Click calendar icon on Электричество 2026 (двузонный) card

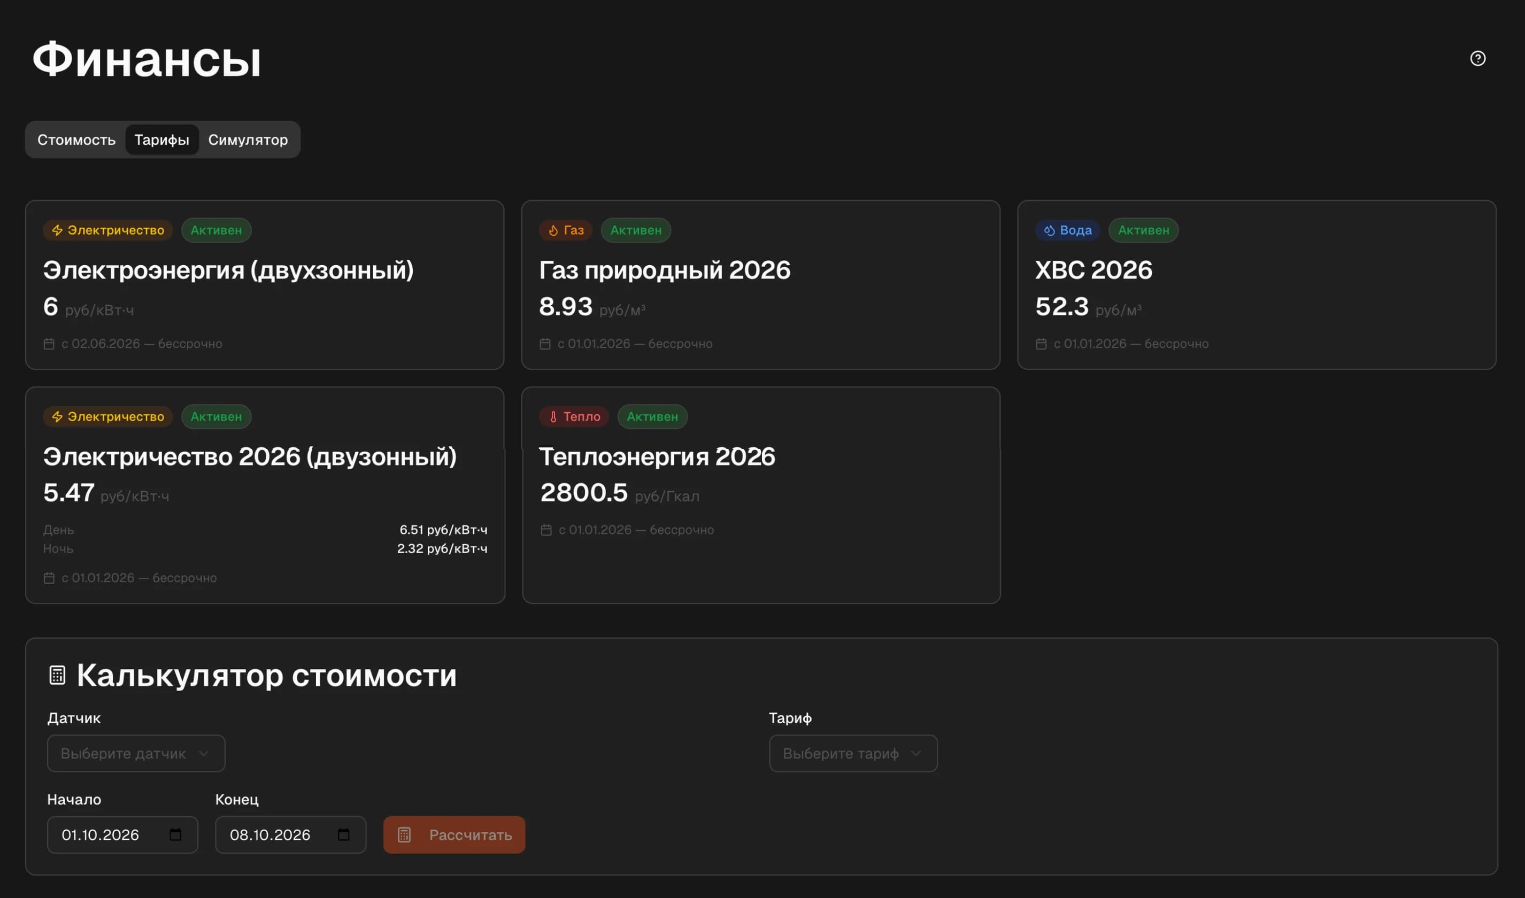(49, 578)
